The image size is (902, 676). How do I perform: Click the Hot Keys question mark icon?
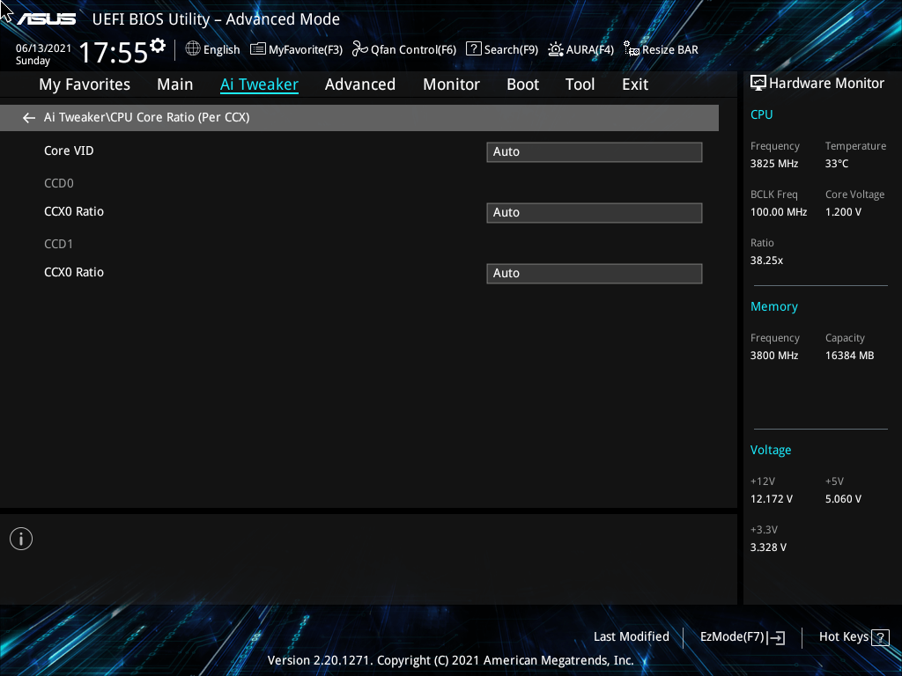pos(880,637)
